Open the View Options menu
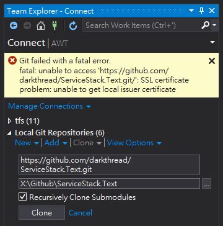 point(134,143)
